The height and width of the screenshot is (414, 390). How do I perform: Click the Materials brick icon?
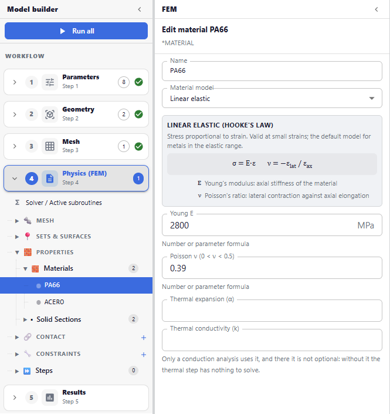pos(35,269)
